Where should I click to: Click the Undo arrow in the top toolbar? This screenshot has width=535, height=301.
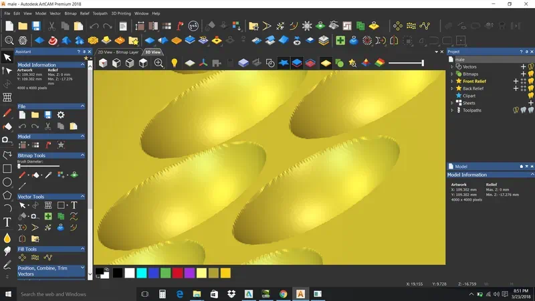(x=94, y=26)
